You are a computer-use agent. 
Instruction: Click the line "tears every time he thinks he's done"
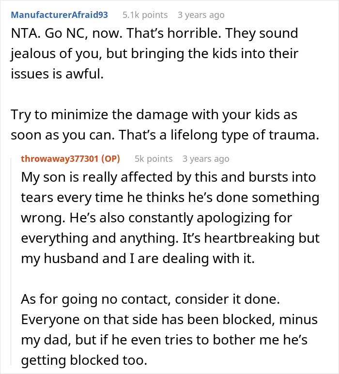170,198
